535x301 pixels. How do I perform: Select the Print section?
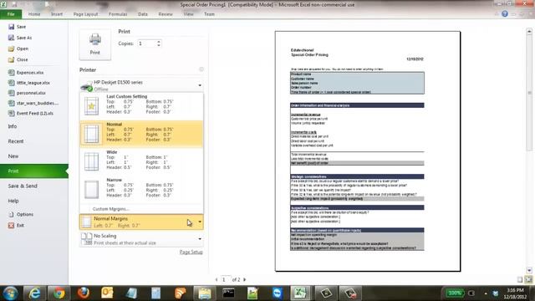34,171
